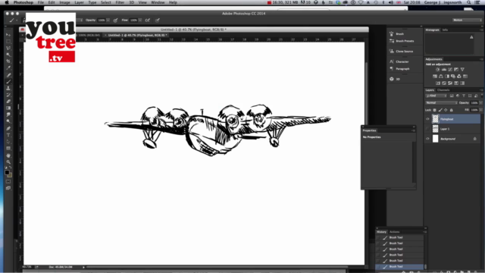Image resolution: width=485 pixels, height=273 pixels.
Task: Select the Type tool
Action: [8, 135]
